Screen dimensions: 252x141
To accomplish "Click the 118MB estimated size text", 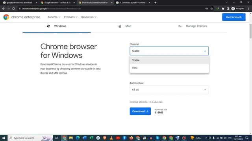I will 159,112.
